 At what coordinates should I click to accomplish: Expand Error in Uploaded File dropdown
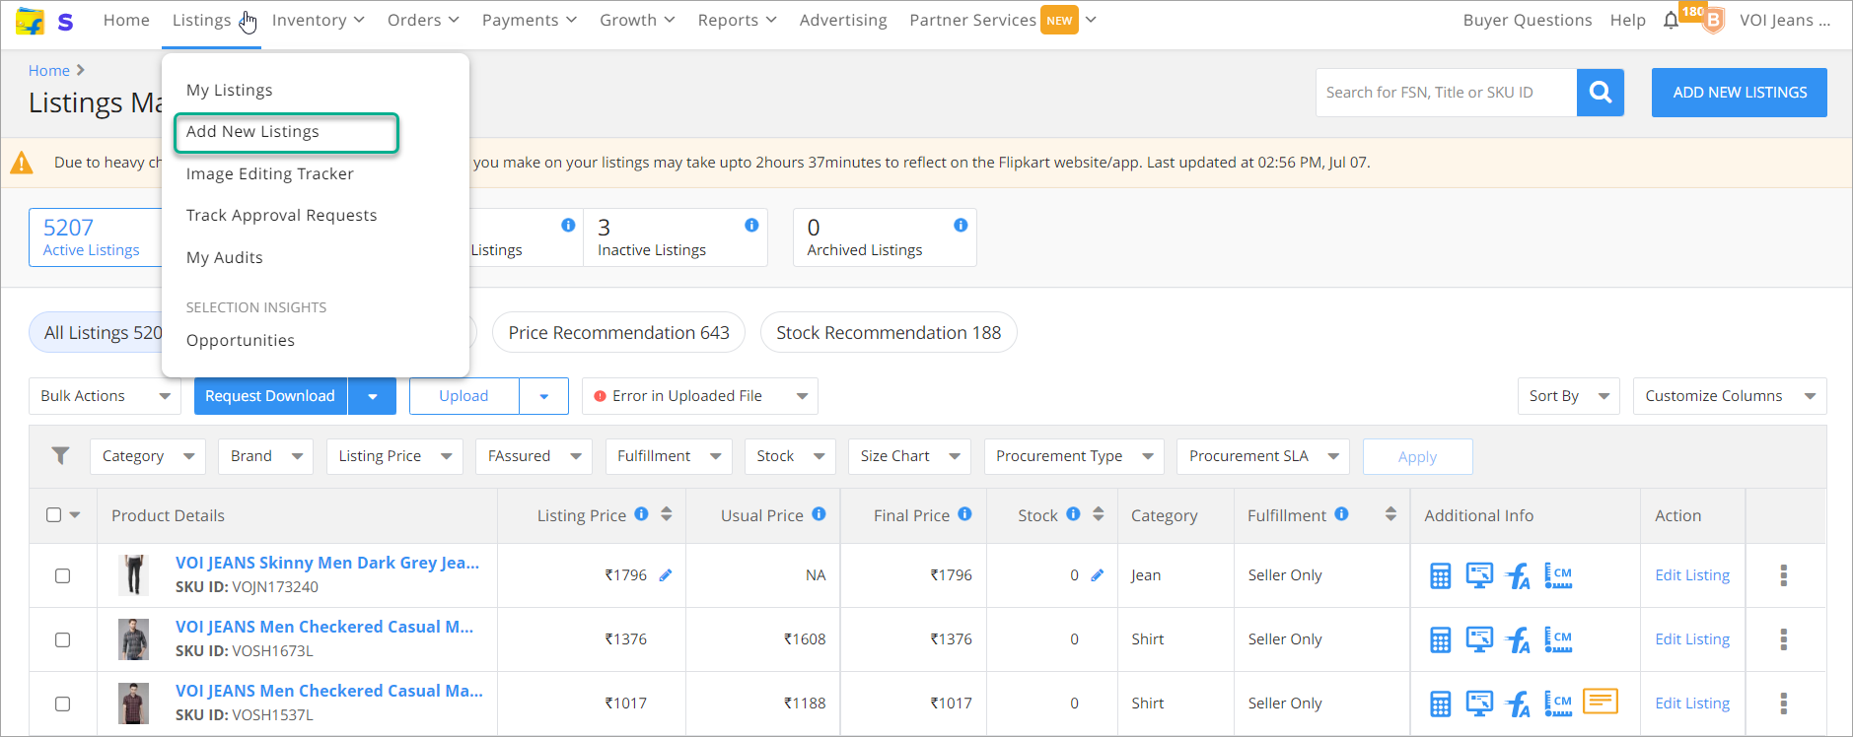(x=700, y=396)
